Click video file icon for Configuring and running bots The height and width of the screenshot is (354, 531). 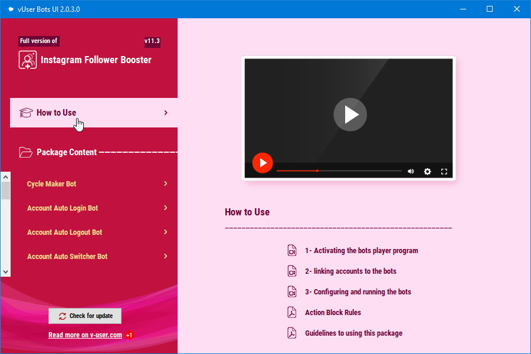292,291
